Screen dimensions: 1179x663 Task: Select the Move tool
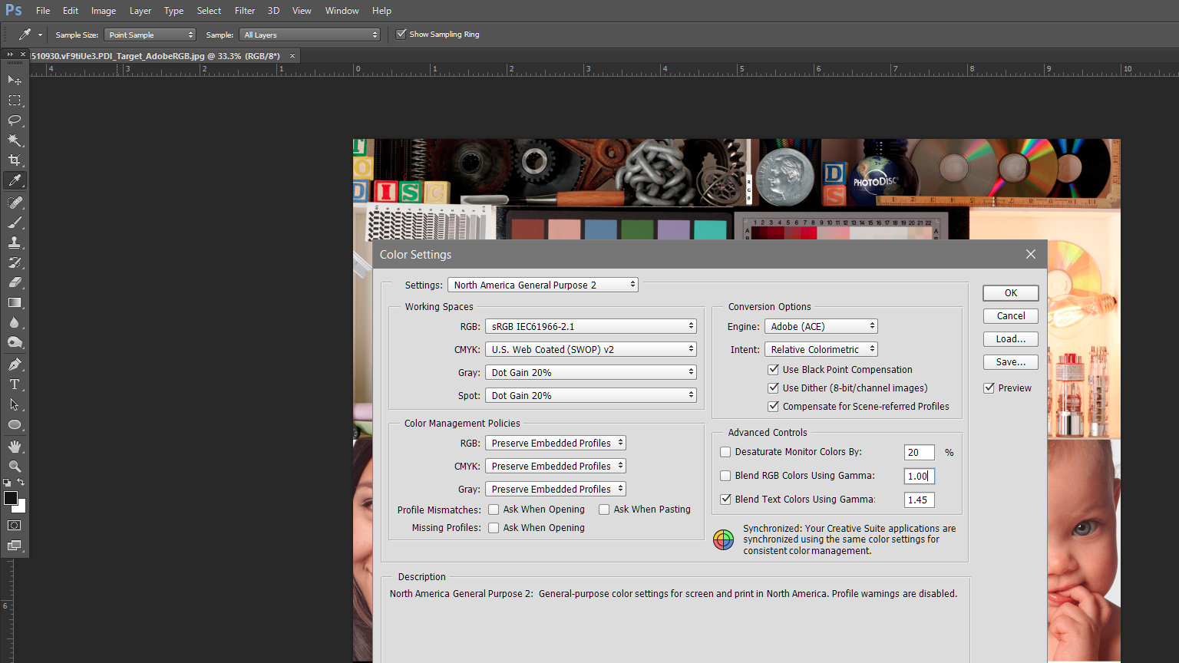pyautogui.click(x=15, y=80)
